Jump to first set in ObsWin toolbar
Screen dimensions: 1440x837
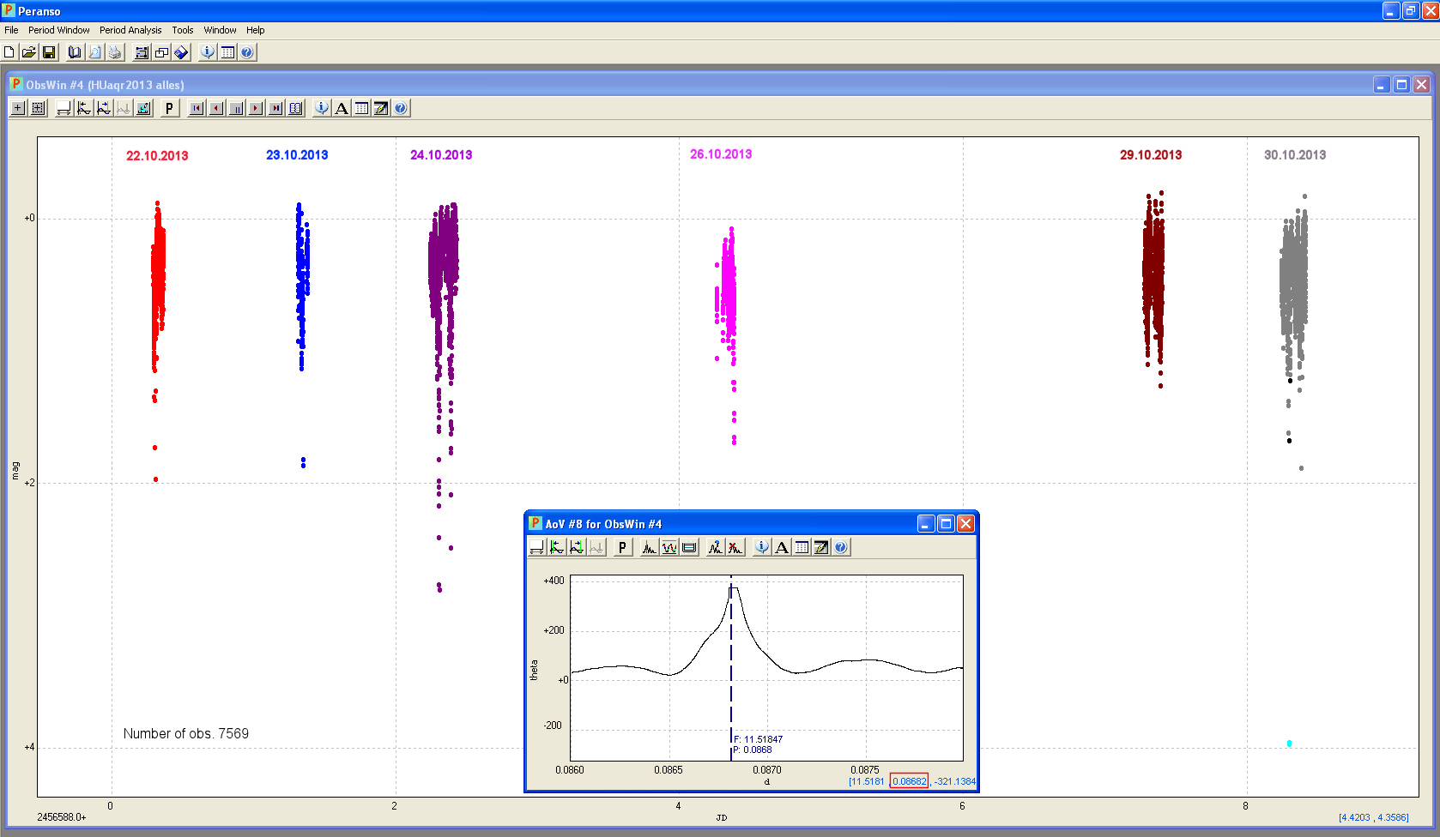[197, 108]
